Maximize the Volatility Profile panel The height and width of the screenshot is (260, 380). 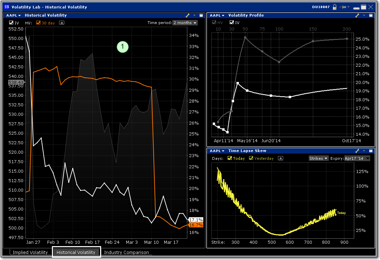pos(371,15)
